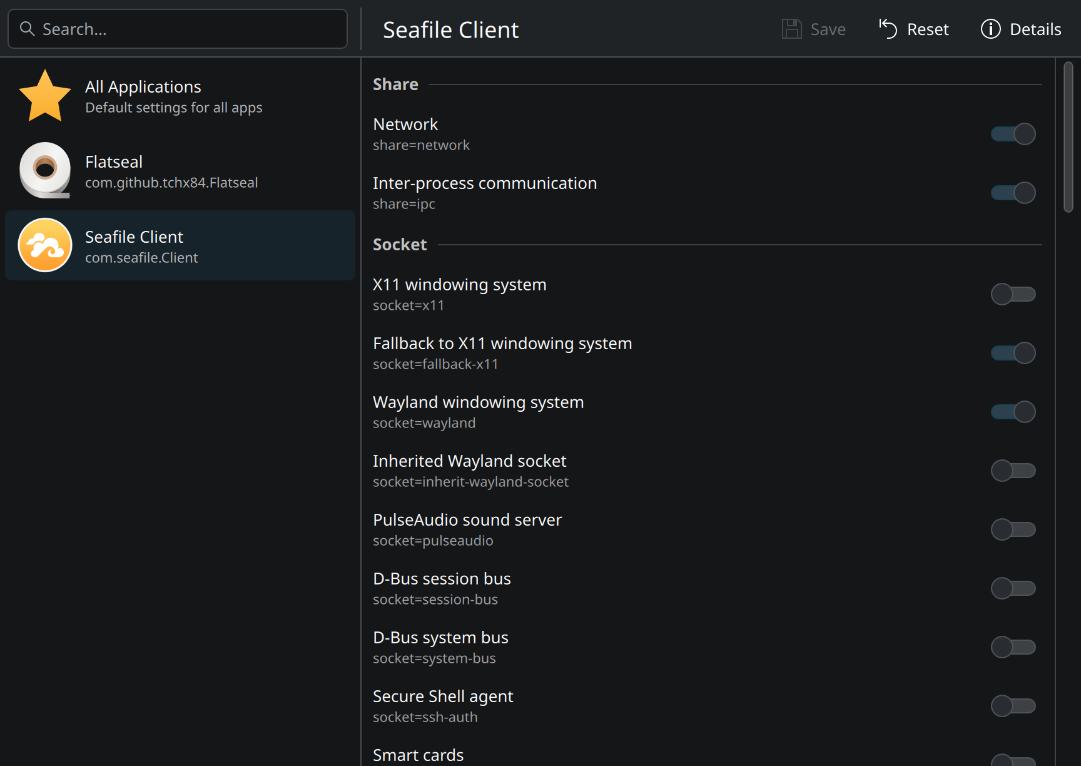Click the X11 windowing system label

coord(460,285)
